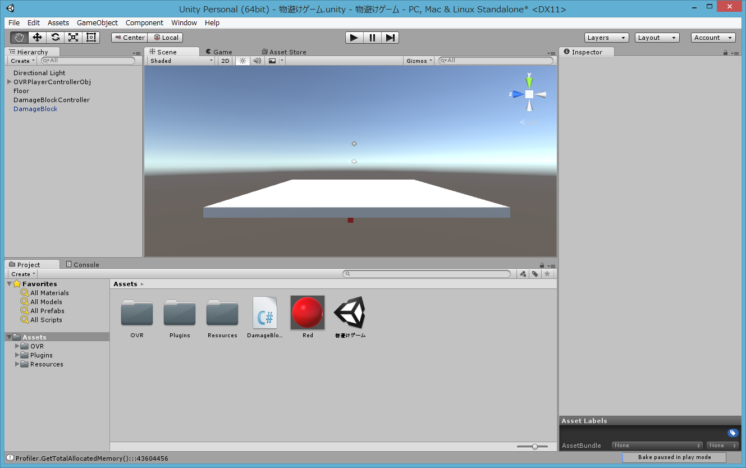Toggle scene audio speaker icon
Screen dimensions: 746x468
point(257,61)
